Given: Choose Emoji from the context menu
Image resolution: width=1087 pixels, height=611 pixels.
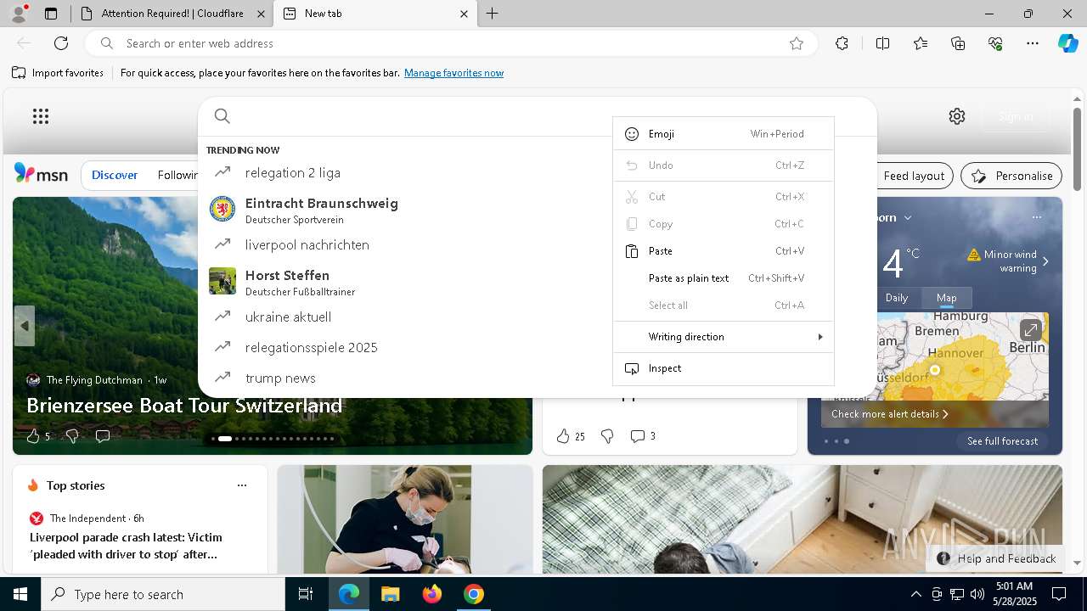Looking at the screenshot, I should [724, 134].
